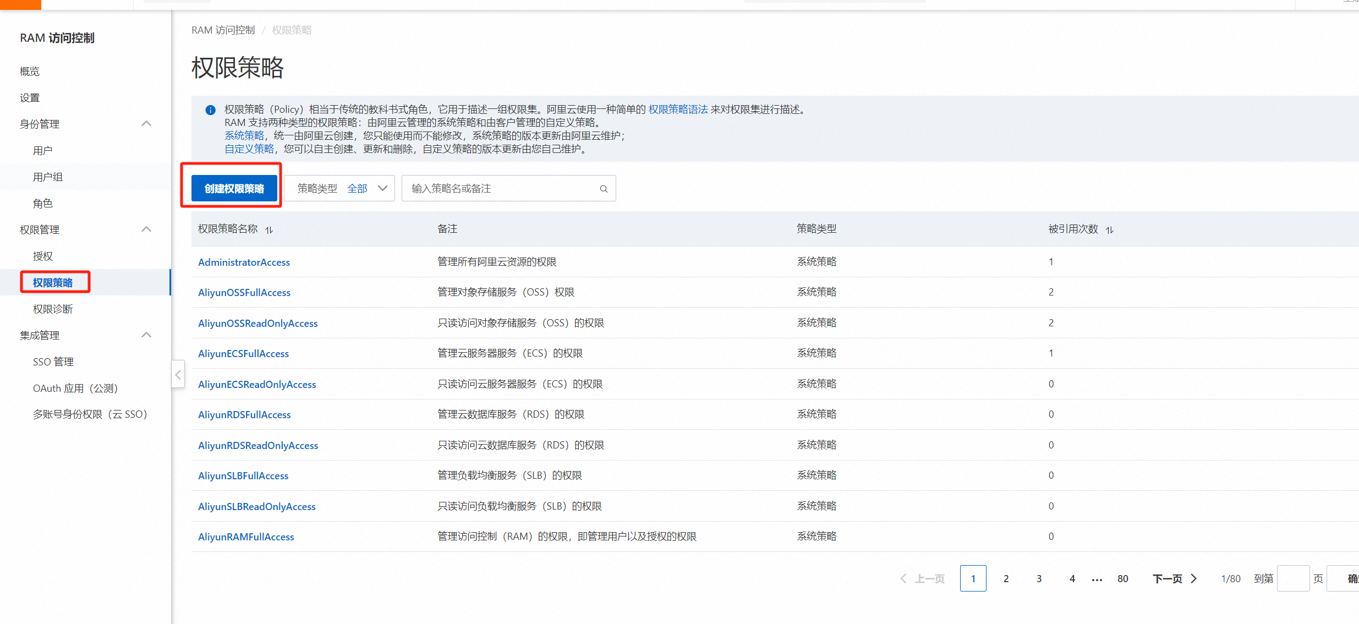This screenshot has height=624, width=1359.
Task: Open 自定义策略 link in notice
Action: pos(249,149)
